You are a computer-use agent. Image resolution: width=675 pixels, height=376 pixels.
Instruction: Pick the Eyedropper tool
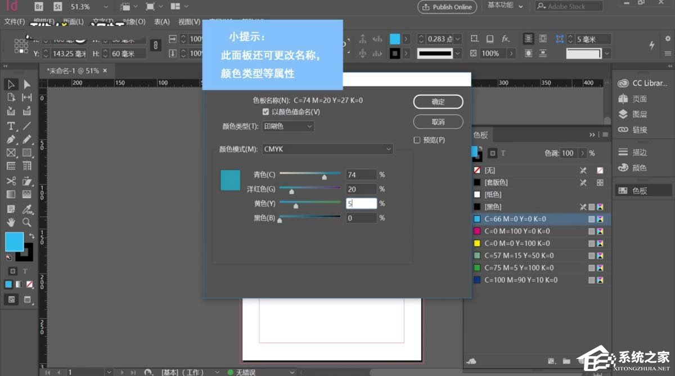(x=26, y=209)
